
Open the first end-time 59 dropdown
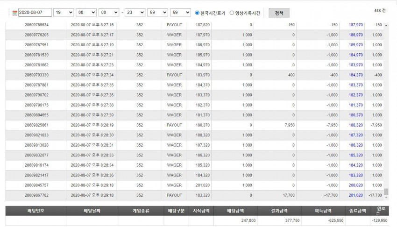[157, 13]
